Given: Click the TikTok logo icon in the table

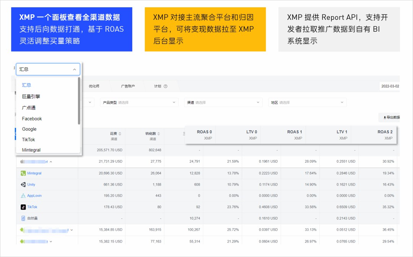Looking at the screenshot, I should click(x=23, y=207).
